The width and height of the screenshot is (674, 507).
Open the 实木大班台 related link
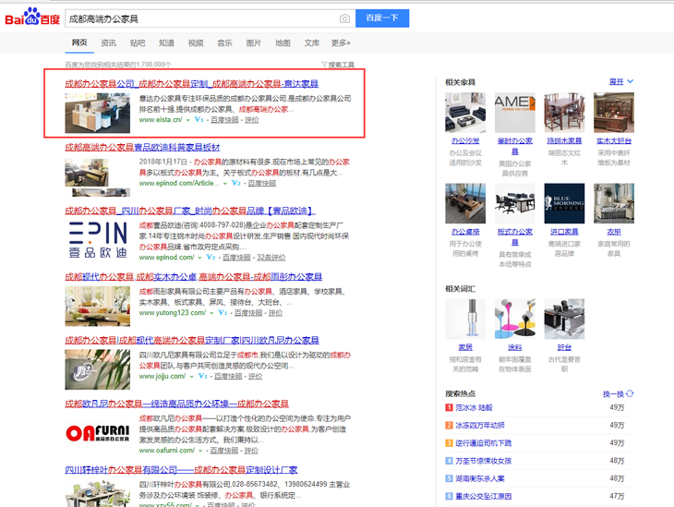coord(614,140)
